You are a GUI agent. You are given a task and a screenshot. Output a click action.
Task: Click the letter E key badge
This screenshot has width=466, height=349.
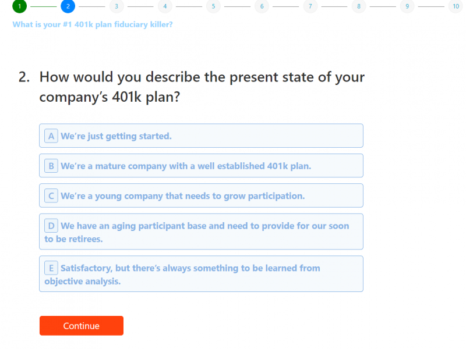click(51, 268)
